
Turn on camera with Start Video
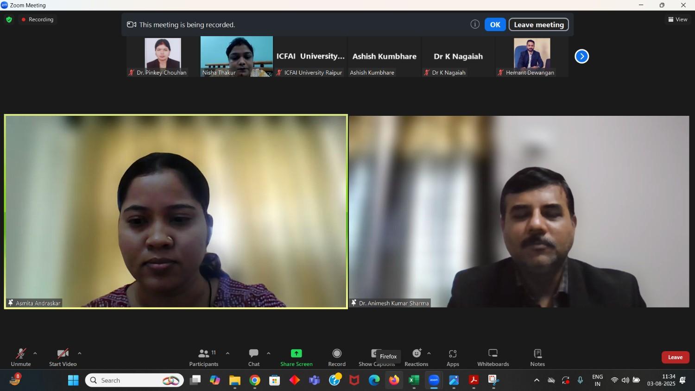63,357
